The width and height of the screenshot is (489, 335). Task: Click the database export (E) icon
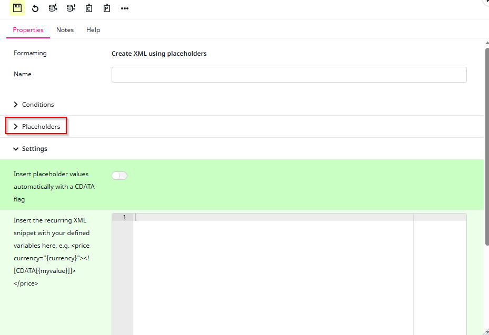tap(53, 8)
